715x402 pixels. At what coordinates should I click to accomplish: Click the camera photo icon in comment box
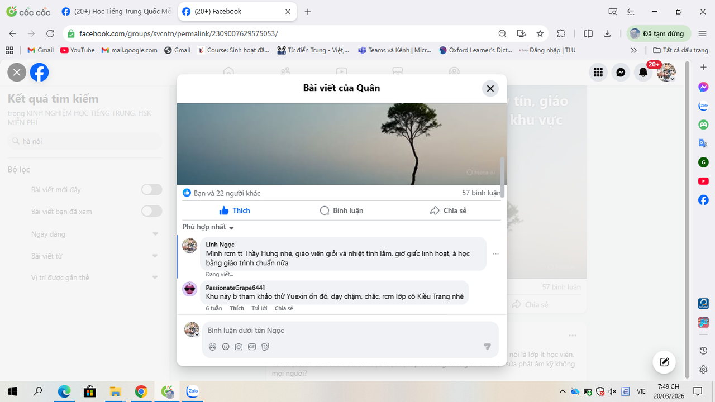[239, 347]
